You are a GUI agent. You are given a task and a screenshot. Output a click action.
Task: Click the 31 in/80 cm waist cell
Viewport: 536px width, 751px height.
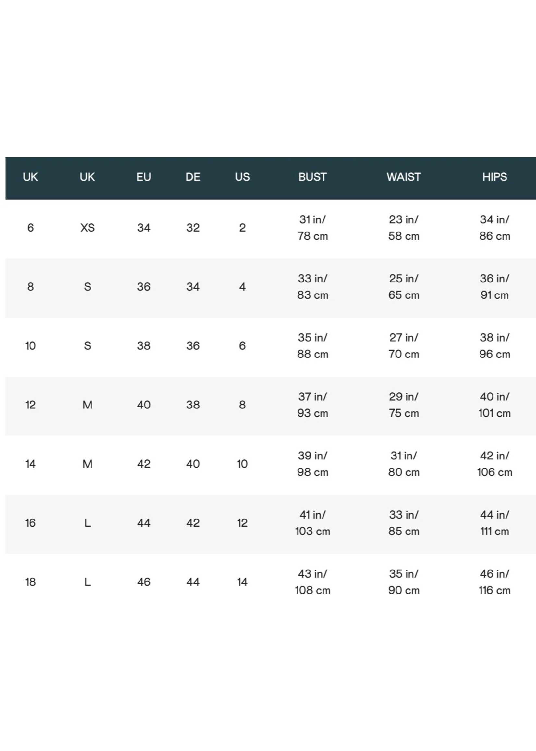tap(404, 464)
